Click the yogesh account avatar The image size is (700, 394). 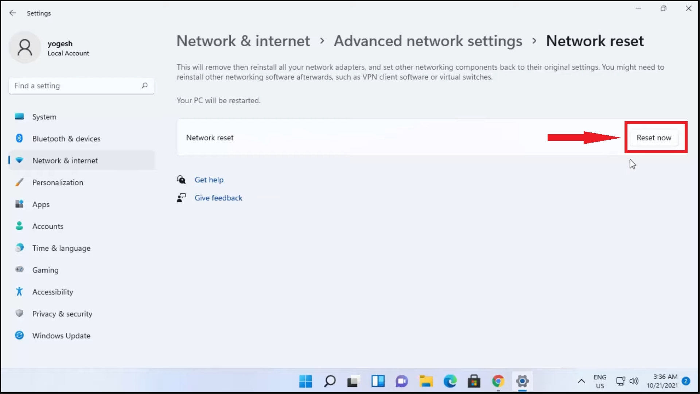click(x=24, y=47)
